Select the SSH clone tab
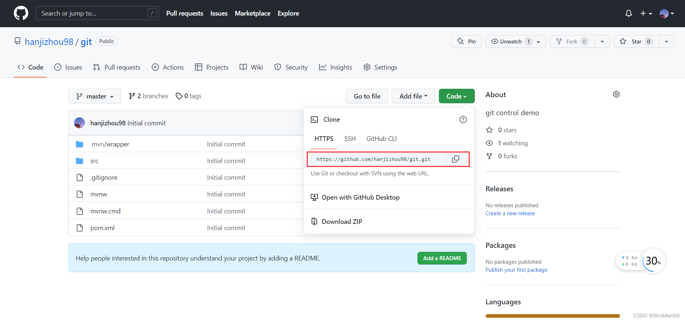 click(350, 139)
